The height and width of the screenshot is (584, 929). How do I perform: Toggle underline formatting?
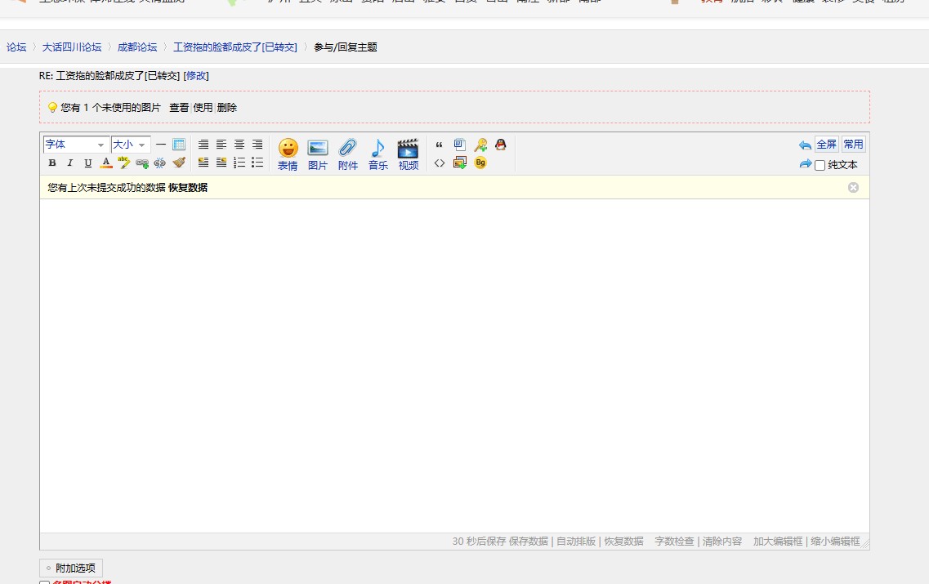pos(88,163)
